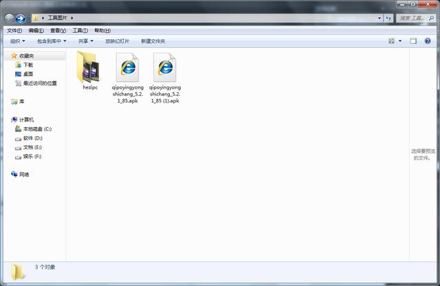The width and height of the screenshot is (440, 286).
Task: Expand root arrow before 工具图片 breadcrumb
Action: click(43, 19)
